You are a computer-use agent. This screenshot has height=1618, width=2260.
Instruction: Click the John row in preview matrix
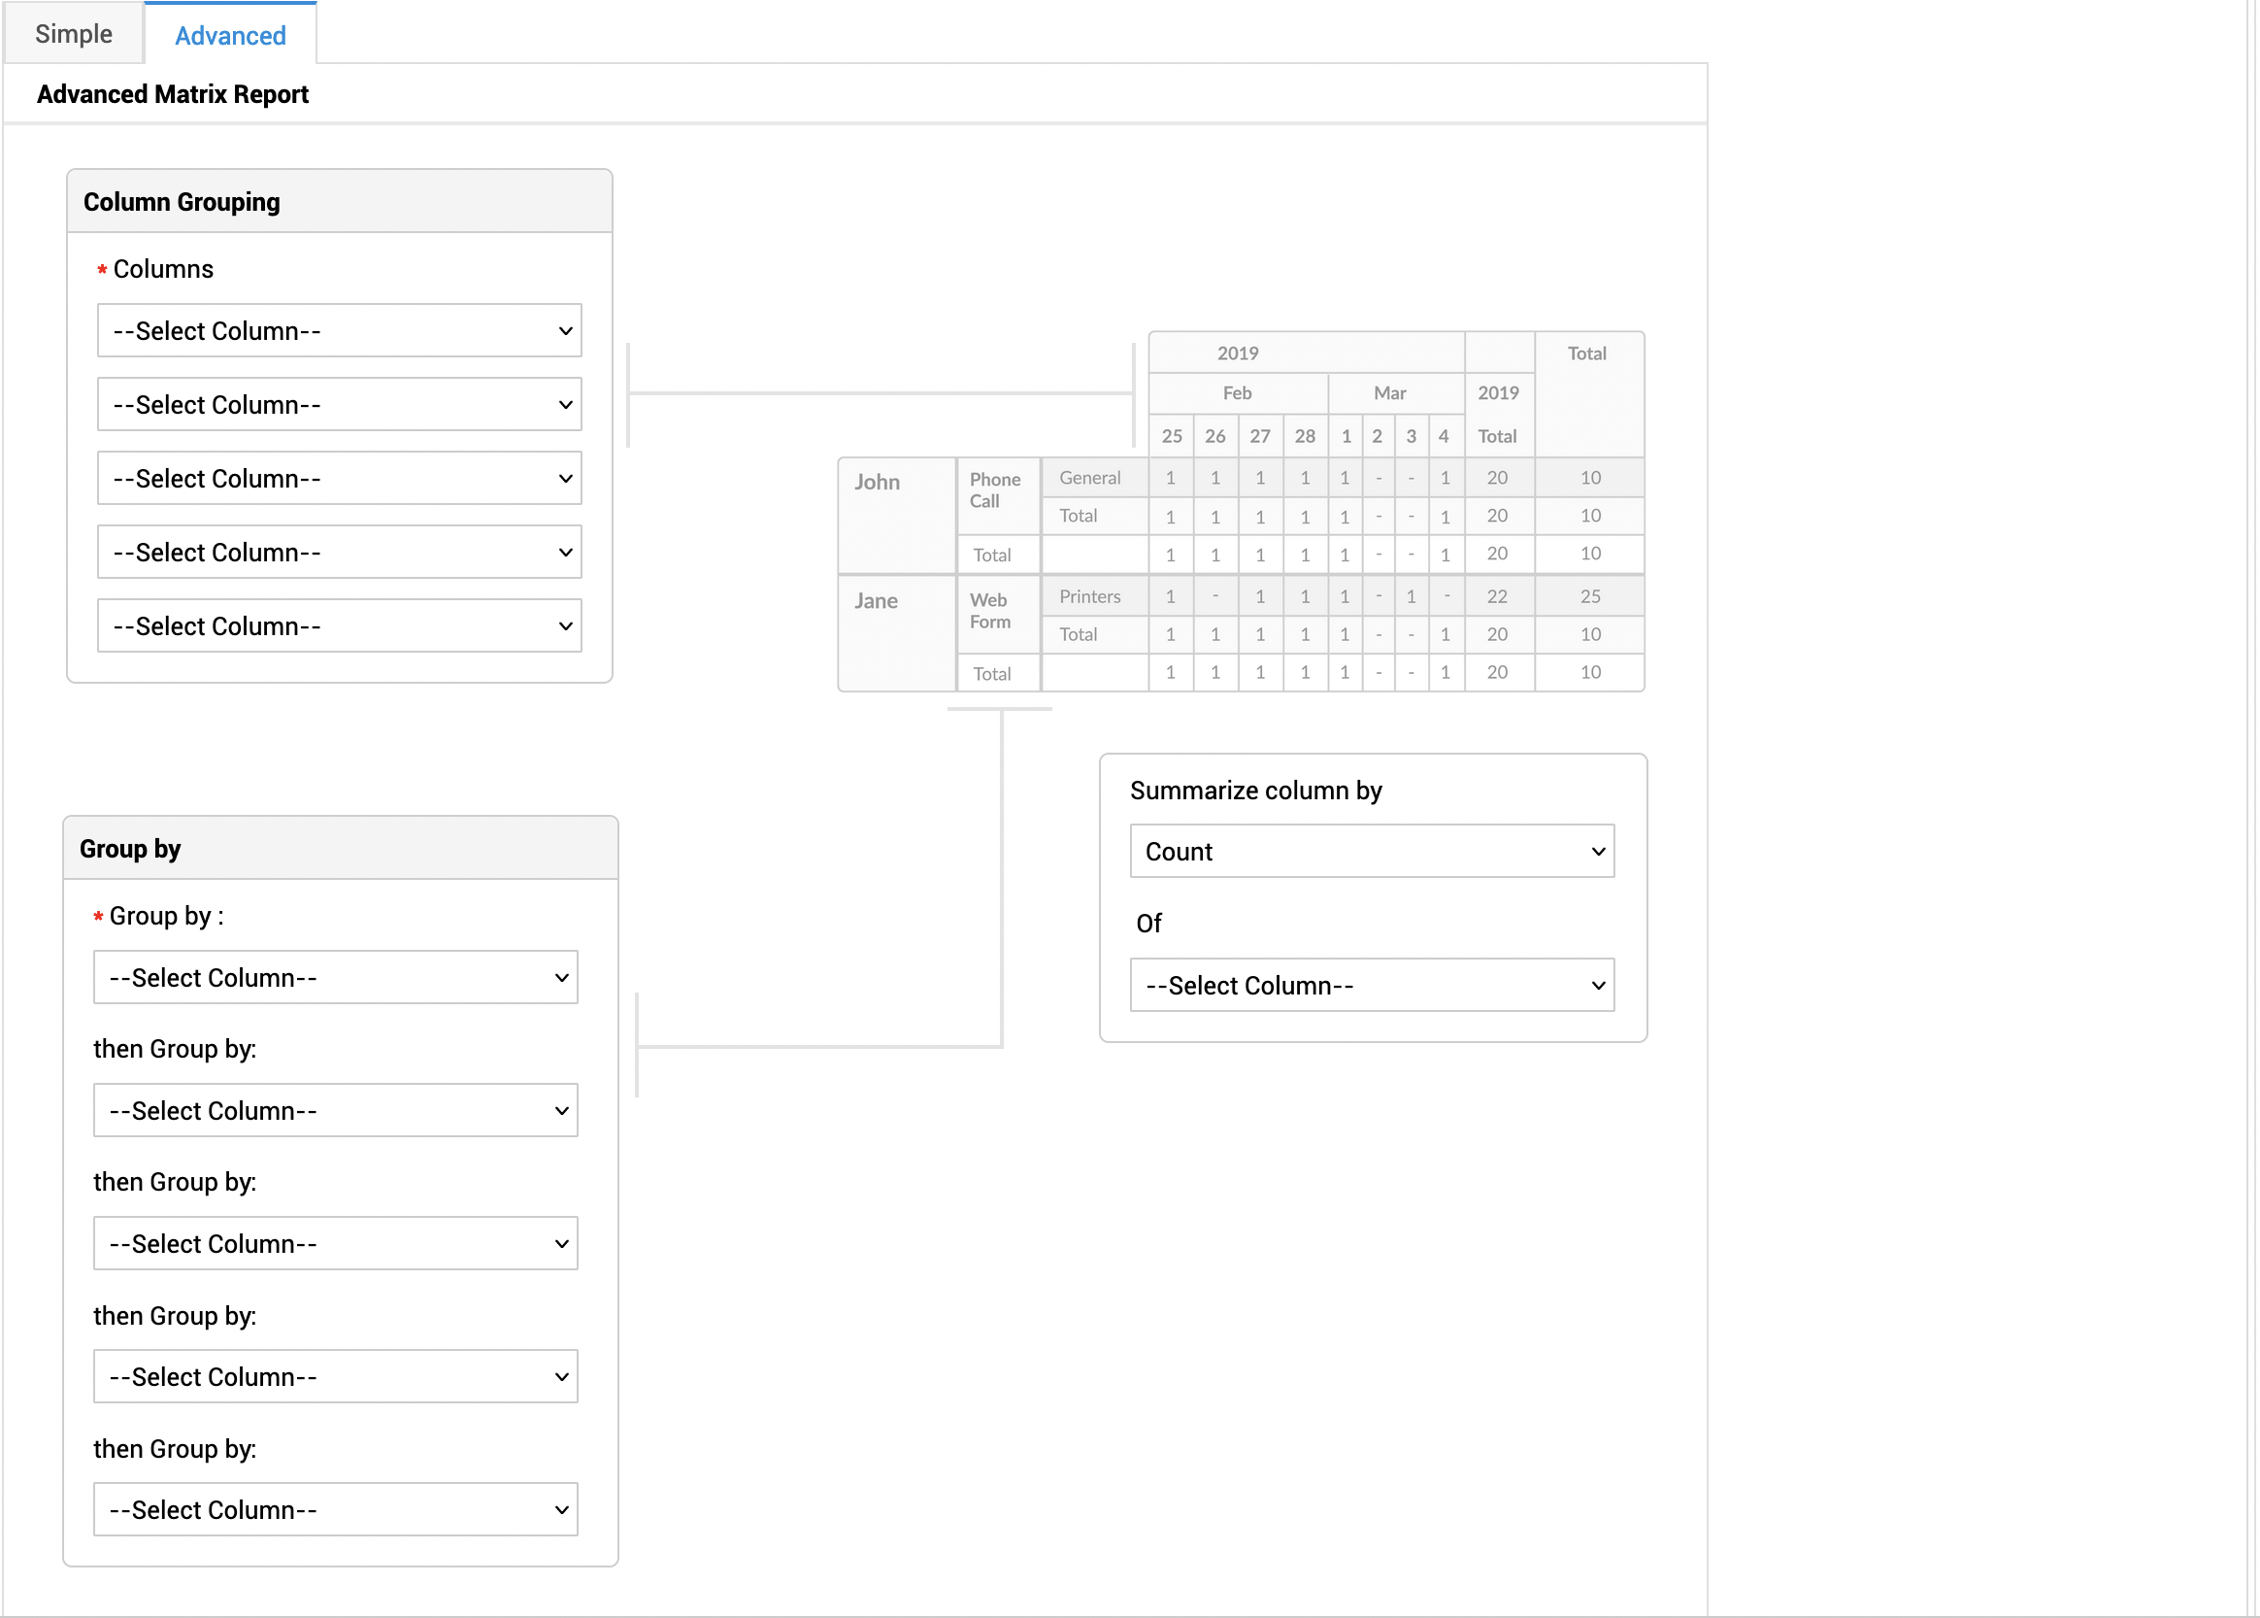coord(876,483)
